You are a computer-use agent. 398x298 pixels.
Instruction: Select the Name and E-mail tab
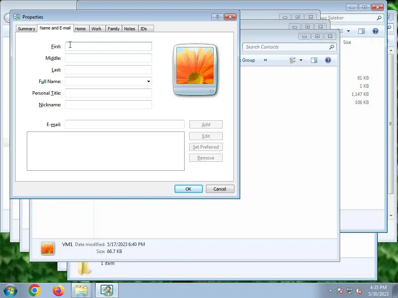coord(55,28)
